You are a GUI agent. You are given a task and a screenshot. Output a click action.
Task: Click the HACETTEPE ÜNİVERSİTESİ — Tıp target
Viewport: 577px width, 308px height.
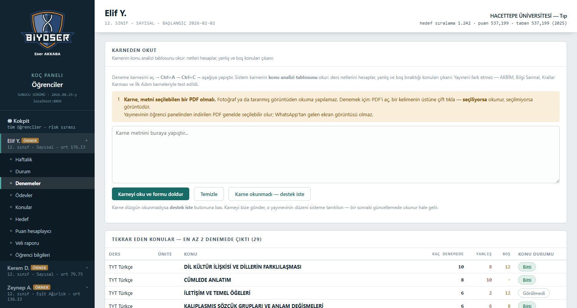tap(529, 16)
